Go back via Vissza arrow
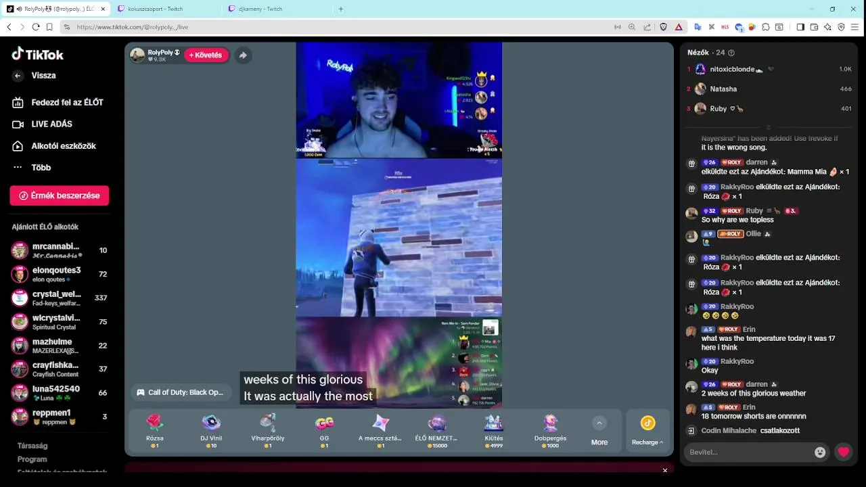The image size is (866, 487). coord(18,76)
